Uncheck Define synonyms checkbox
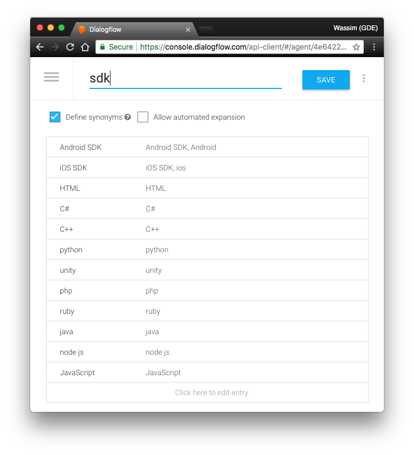 55,117
